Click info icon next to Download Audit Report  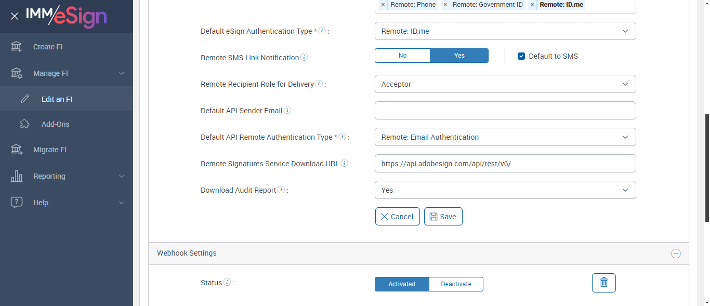[x=281, y=190]
